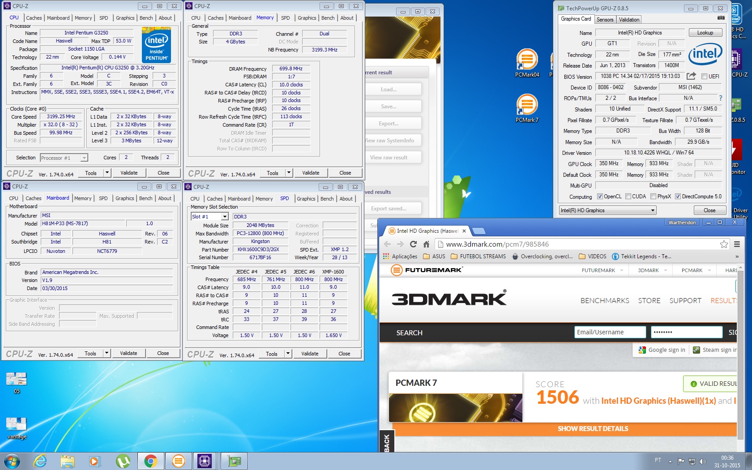Image resolution: width=752 pixels, height=470 pixels.
Task: Click the Bus Interface question mark in GPU-Z
Action: 720,98
